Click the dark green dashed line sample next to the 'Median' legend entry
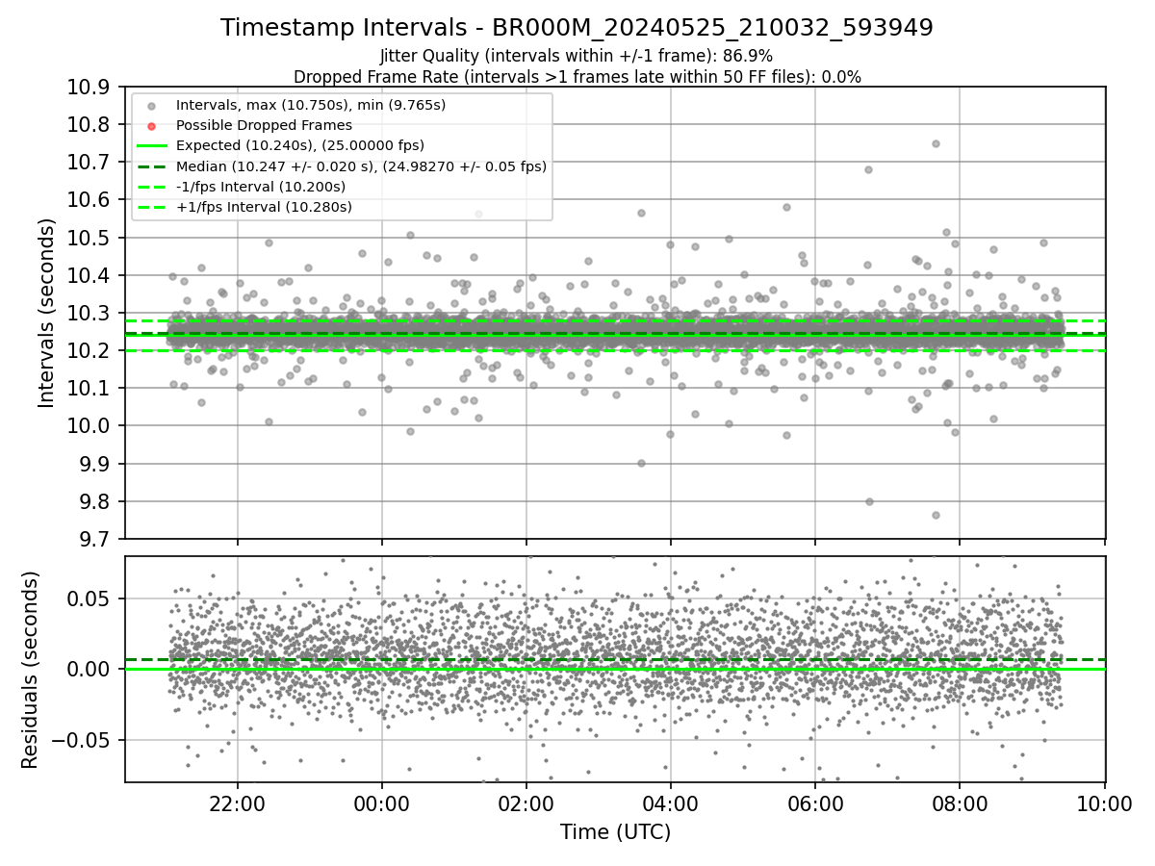1155x866 pixels. click(x=153, y=166)
